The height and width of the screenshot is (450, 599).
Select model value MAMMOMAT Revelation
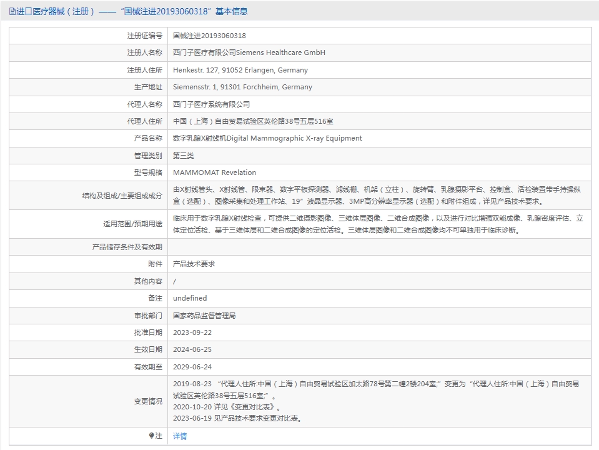point(214,172)
